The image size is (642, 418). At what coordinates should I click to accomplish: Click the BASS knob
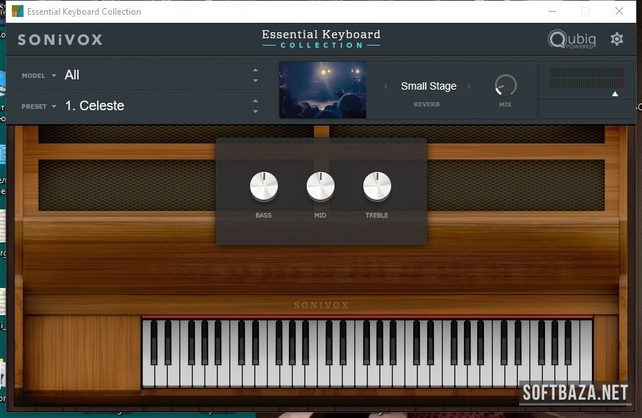(x=263, y=187)
